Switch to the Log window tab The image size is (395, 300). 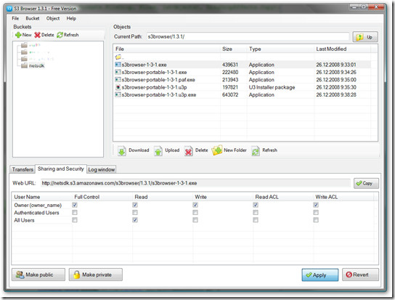click(102, 169)
